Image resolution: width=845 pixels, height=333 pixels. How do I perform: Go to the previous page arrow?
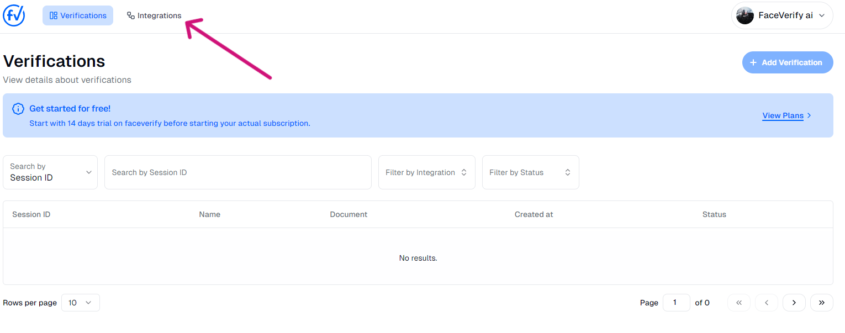point(766,303)
